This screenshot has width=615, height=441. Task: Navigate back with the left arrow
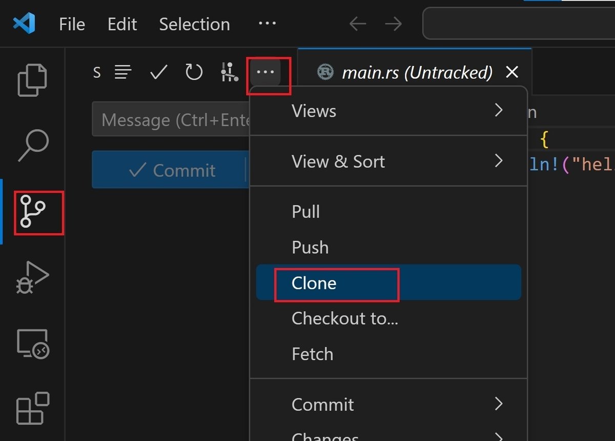(x=357, y=24)
